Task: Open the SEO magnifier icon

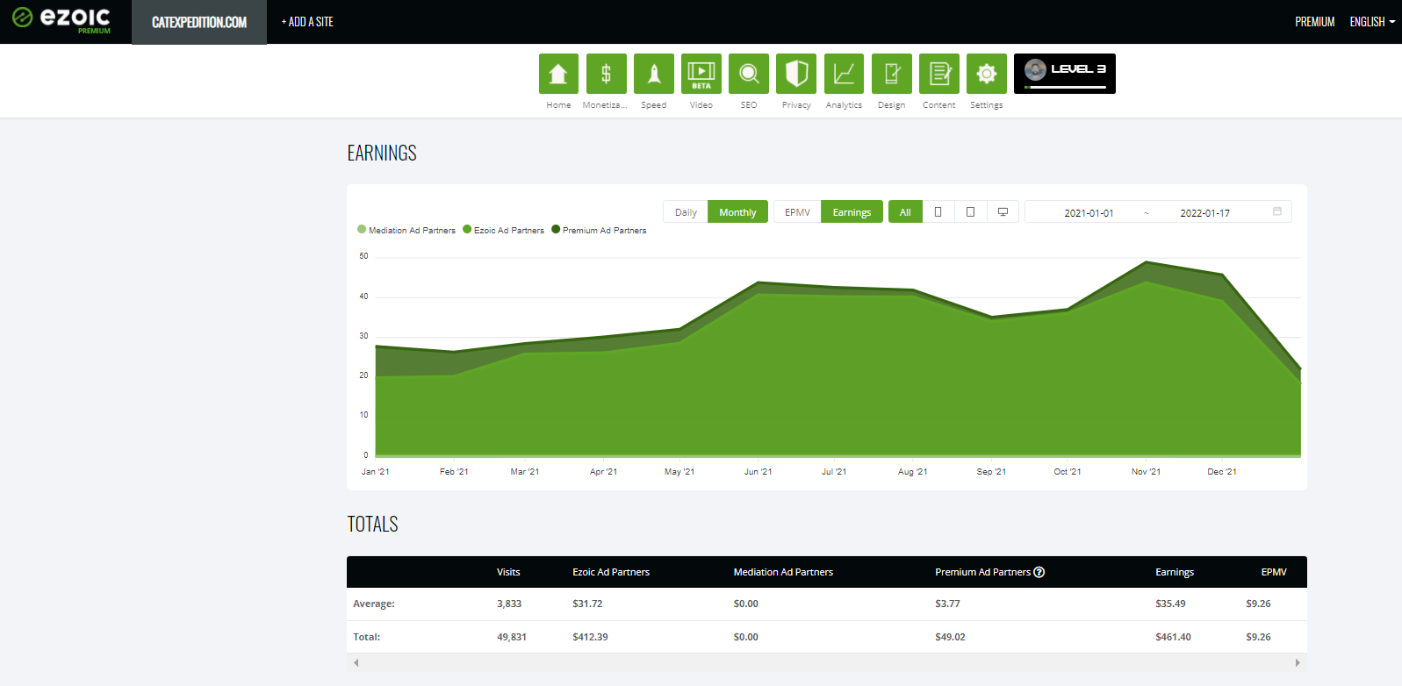Action: coord(749,74)
